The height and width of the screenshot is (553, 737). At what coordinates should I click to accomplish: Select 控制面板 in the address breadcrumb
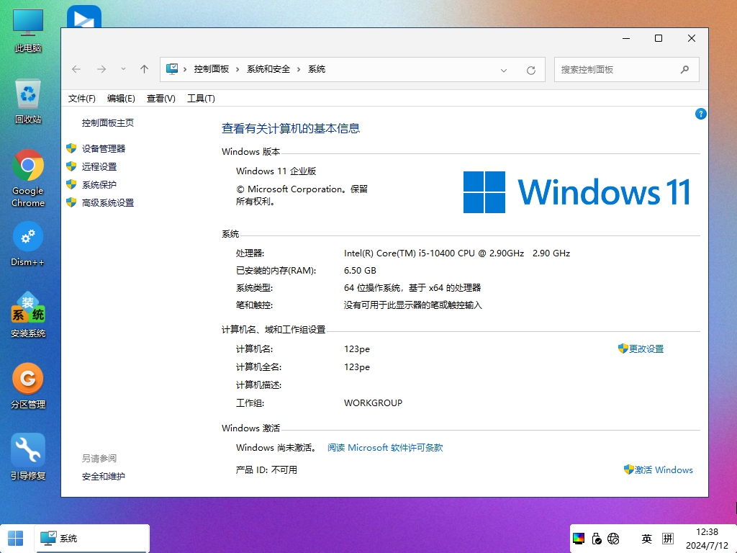[x=212, y=69]
